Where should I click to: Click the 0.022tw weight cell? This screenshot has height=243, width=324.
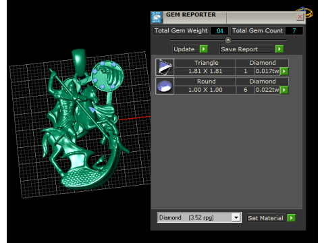267,90
